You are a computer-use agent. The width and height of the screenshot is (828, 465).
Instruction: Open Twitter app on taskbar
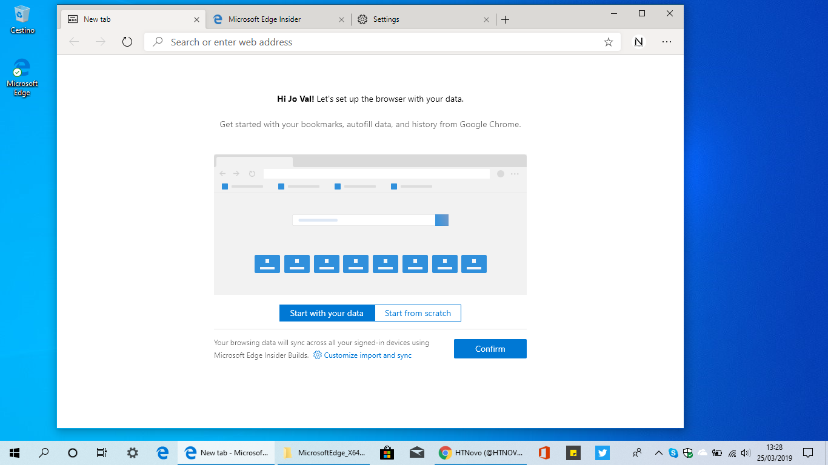[602, 452]
